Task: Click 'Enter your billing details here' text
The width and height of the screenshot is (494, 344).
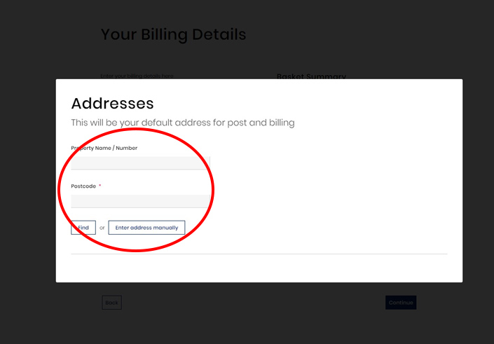Action: coord(137,76)
